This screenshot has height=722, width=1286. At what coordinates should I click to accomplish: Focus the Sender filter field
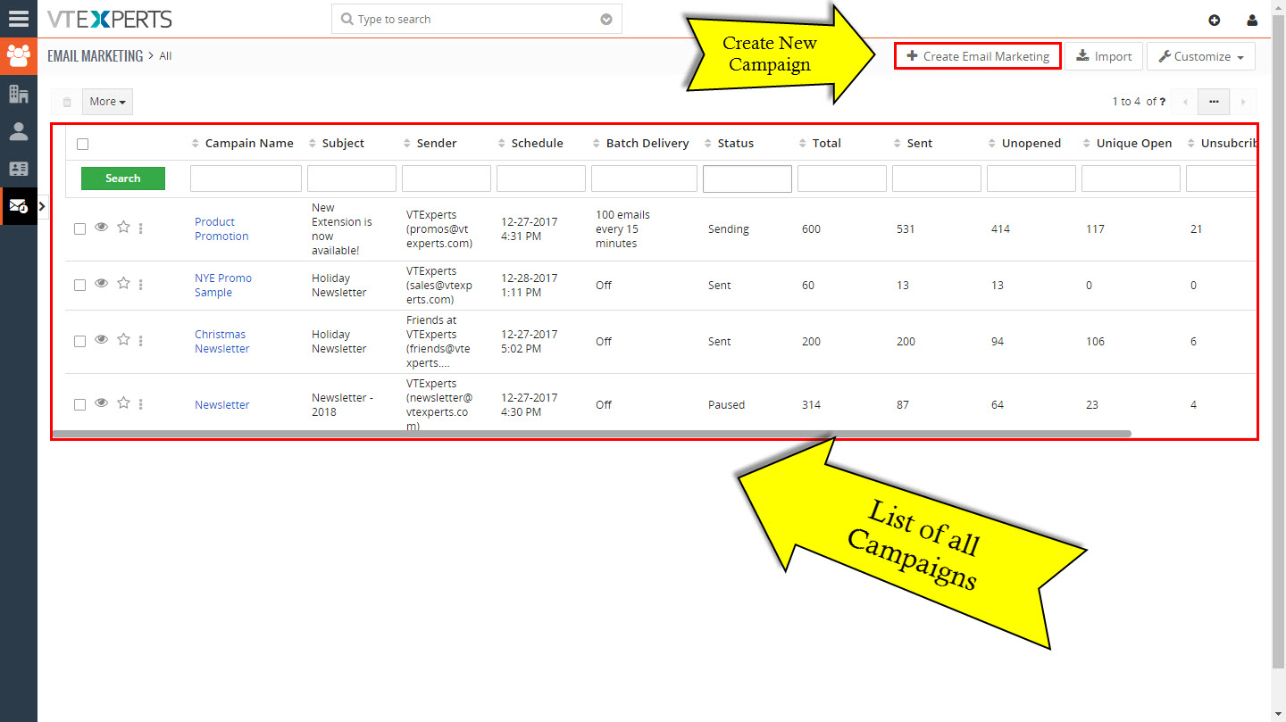(447, 178)
